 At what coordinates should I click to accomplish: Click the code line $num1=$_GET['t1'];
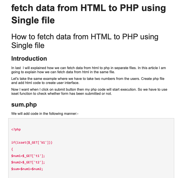[x=28, y=156]
